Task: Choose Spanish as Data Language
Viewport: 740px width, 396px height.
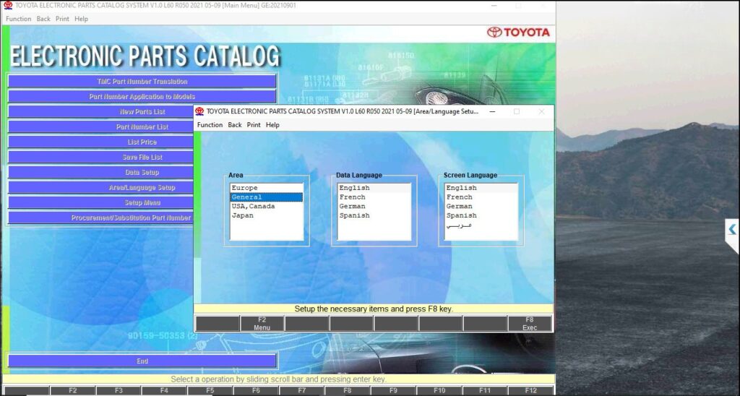Action: [x=374, y=215]
